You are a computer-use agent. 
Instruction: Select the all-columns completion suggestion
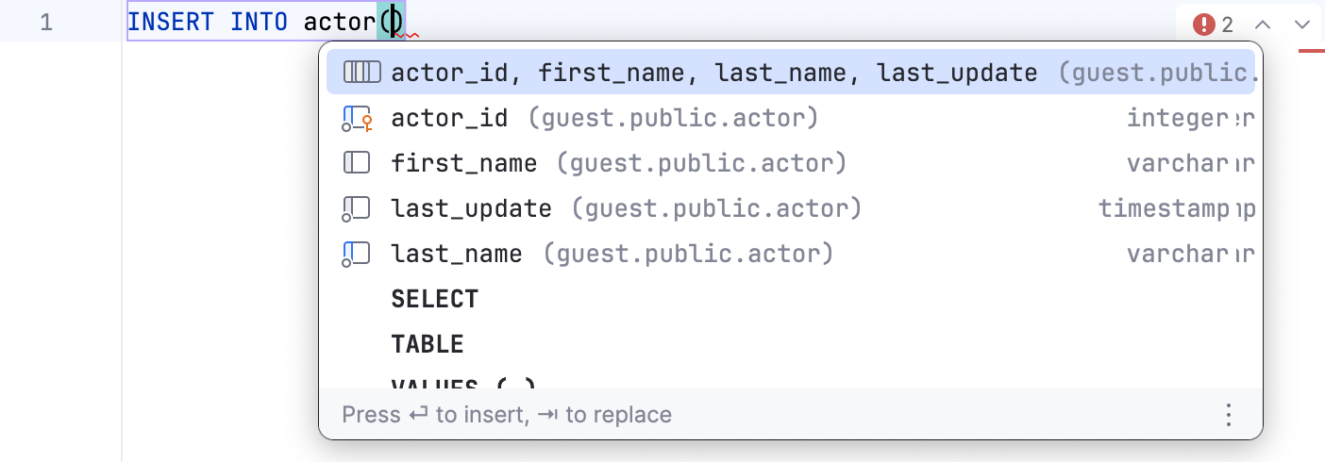(x=713, y=73)
